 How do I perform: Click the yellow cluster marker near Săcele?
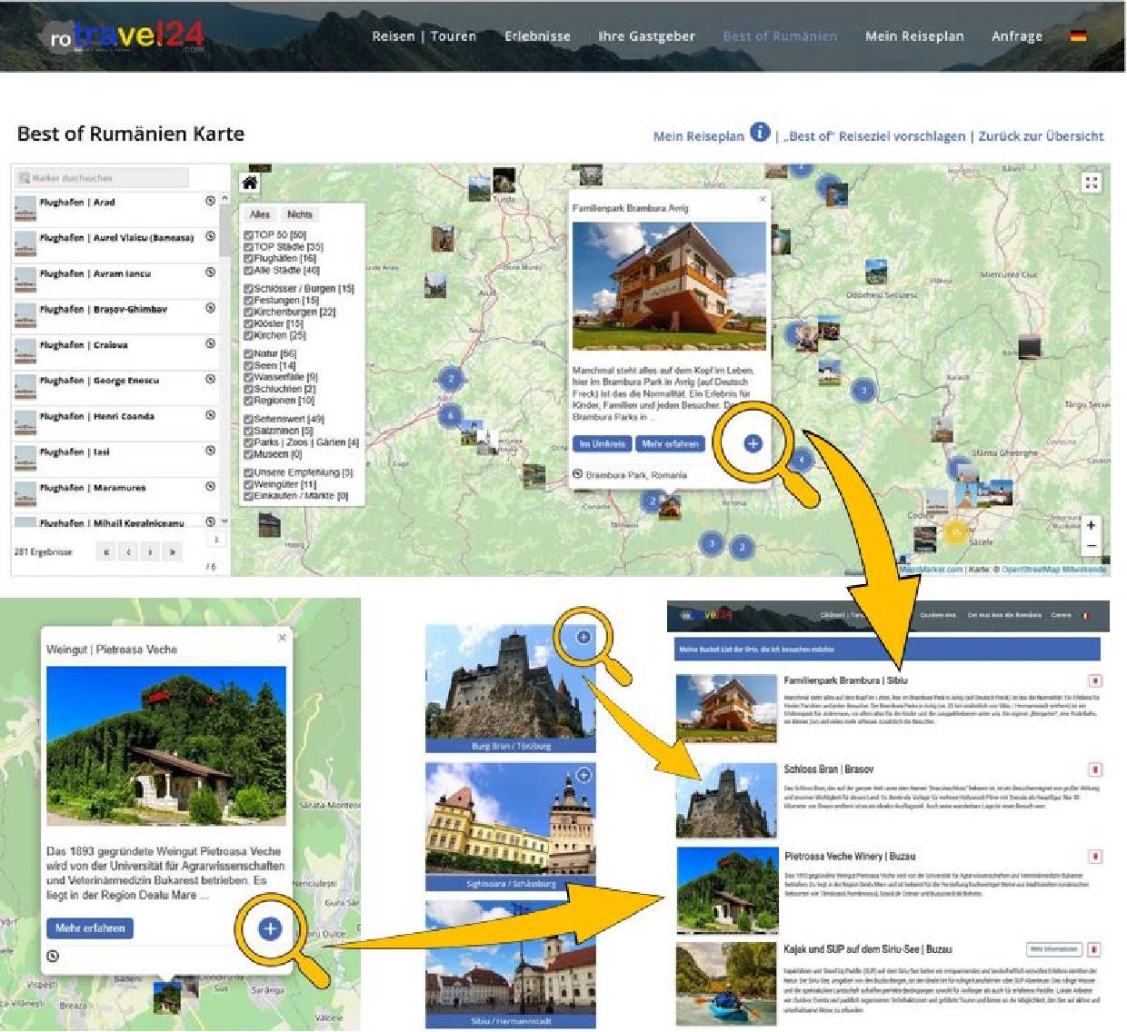coord(954,532)
